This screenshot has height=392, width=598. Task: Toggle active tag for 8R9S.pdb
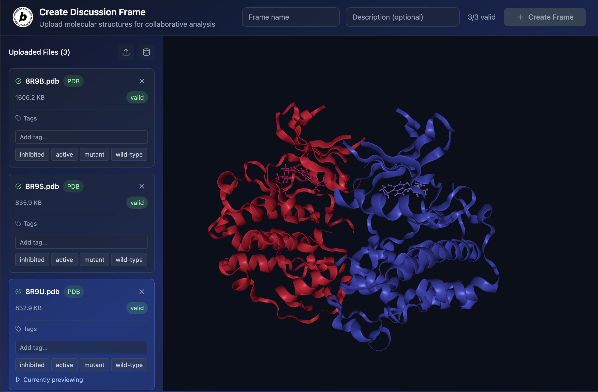[64, 260]
